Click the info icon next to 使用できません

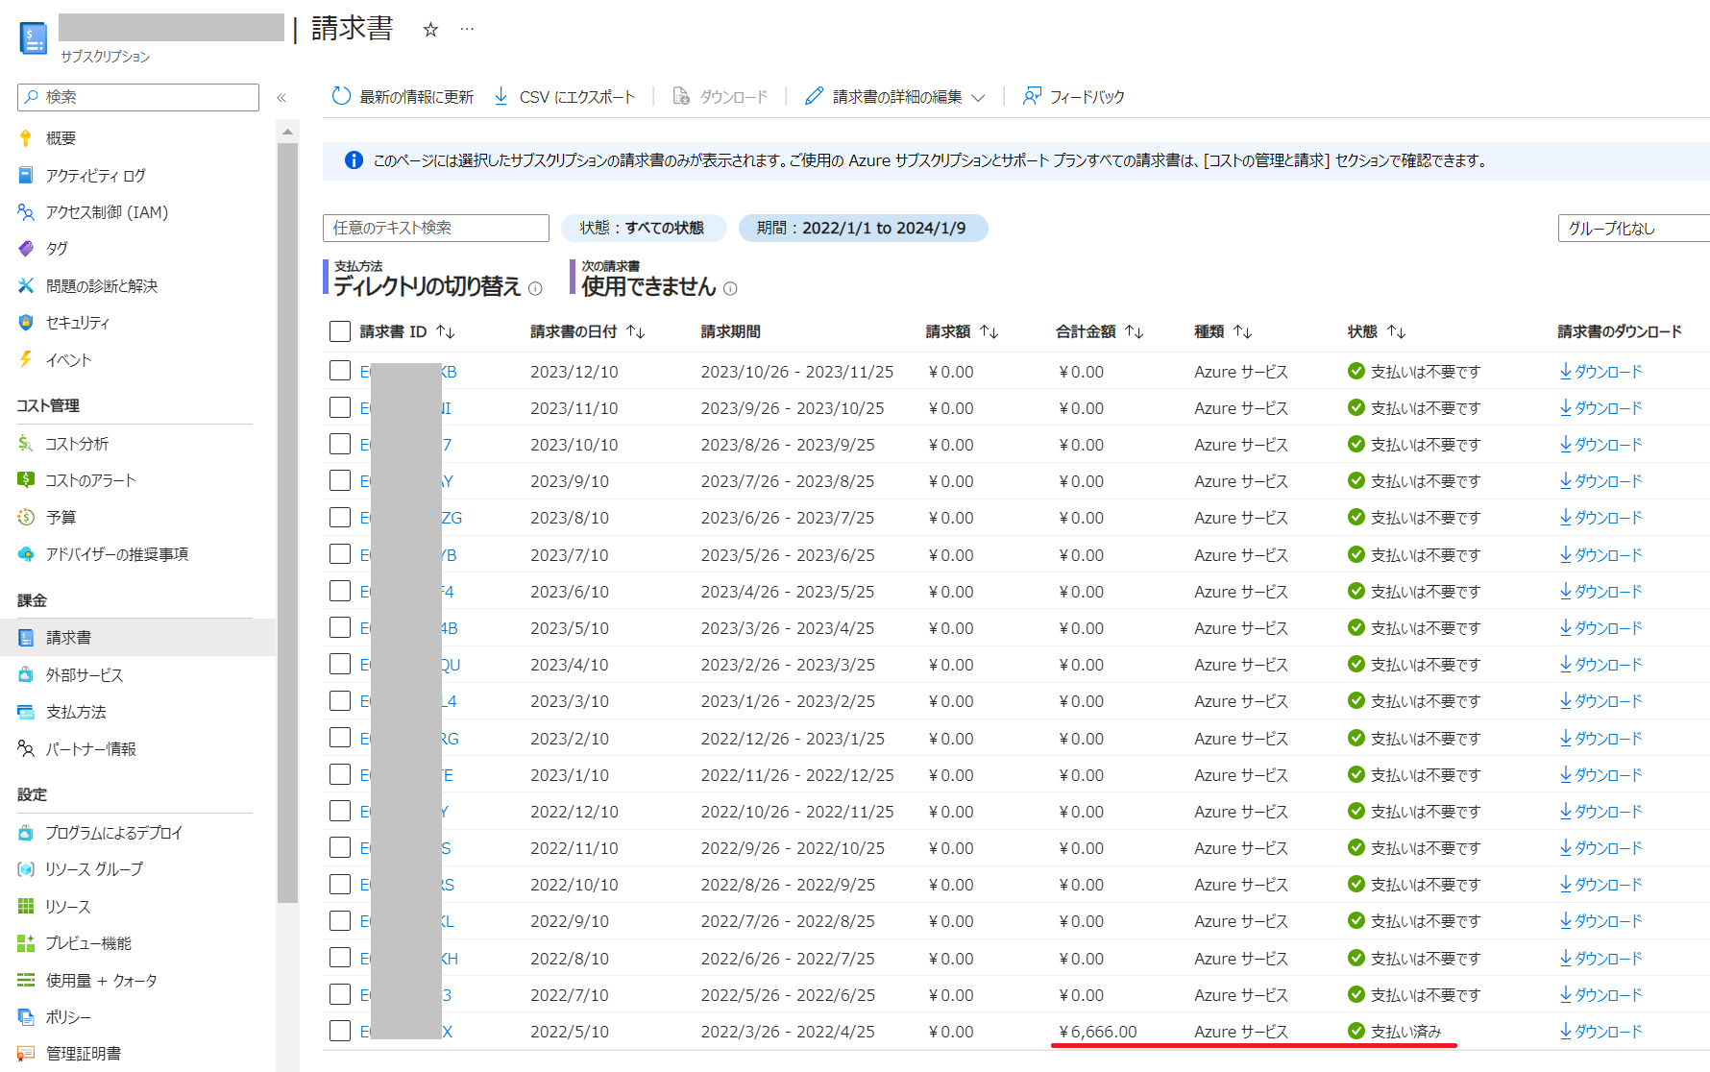[730, 288]
